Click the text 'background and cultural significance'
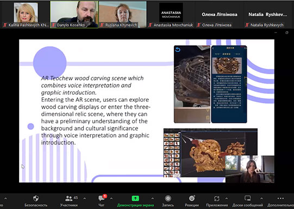Image resolution: width=294 pixels, height=209 pixels. [90, 128]
